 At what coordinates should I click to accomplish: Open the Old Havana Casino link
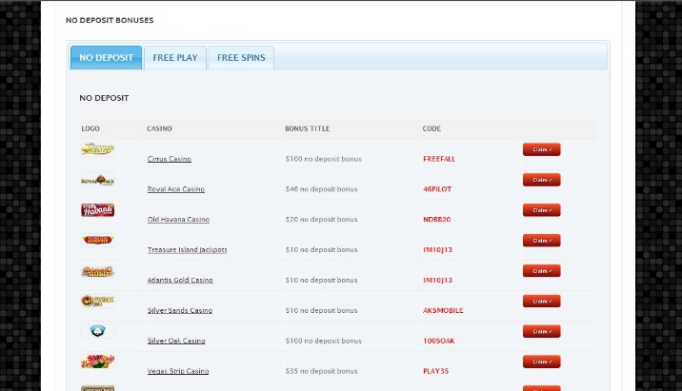point(178,220)
